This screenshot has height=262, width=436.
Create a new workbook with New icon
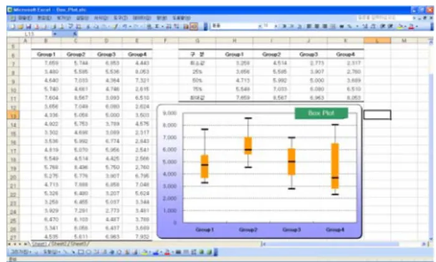point(12,26)
